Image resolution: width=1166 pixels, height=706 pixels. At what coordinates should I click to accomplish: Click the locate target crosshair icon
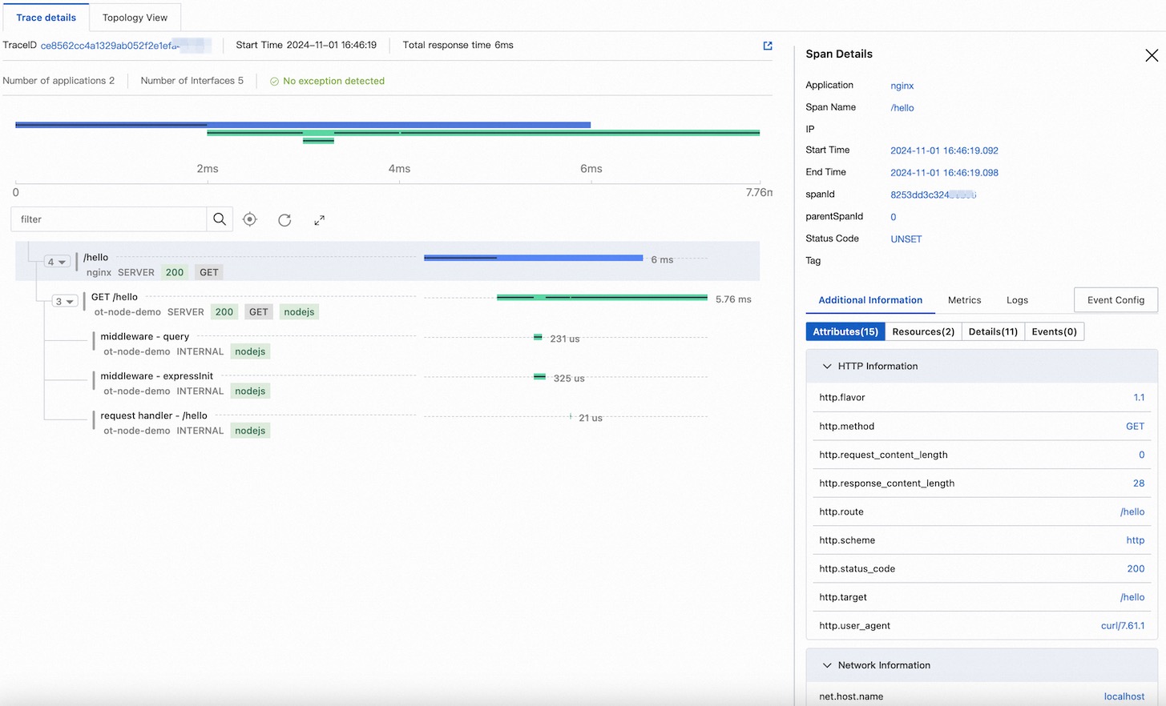tap(250, 219)
